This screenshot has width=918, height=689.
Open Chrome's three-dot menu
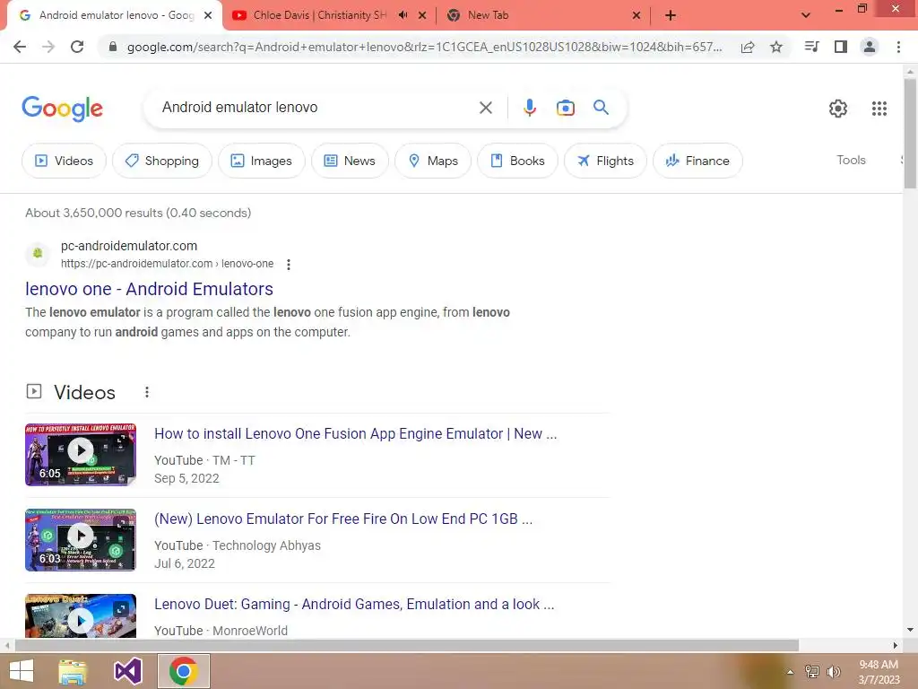pos(898,47)
